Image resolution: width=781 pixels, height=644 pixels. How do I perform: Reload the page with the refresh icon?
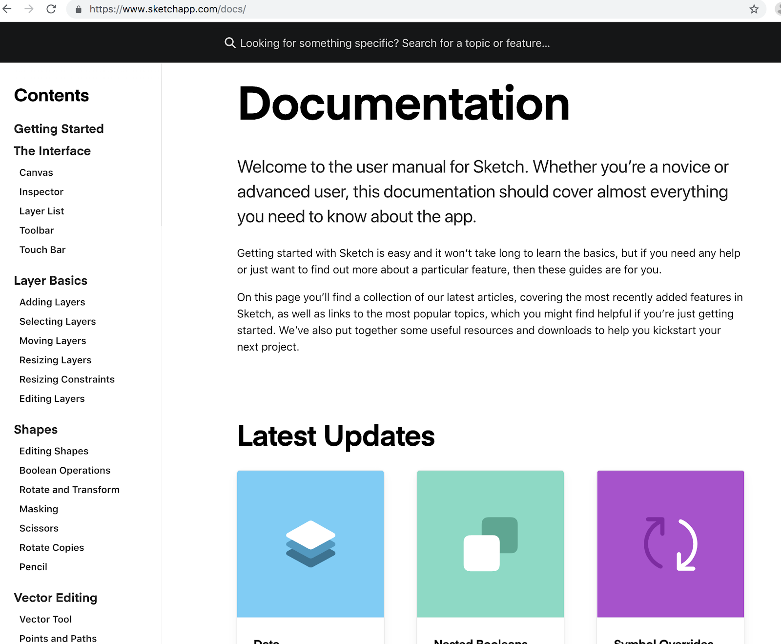(51, 9)
